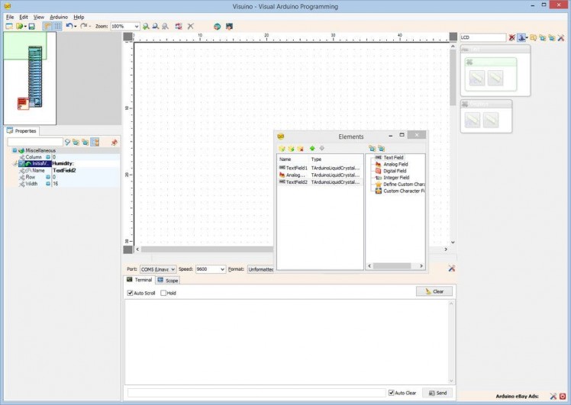This screenshot has height=405, width=571.
Task: Click the Zoom In magnifier icon
Action: (146, 26)
